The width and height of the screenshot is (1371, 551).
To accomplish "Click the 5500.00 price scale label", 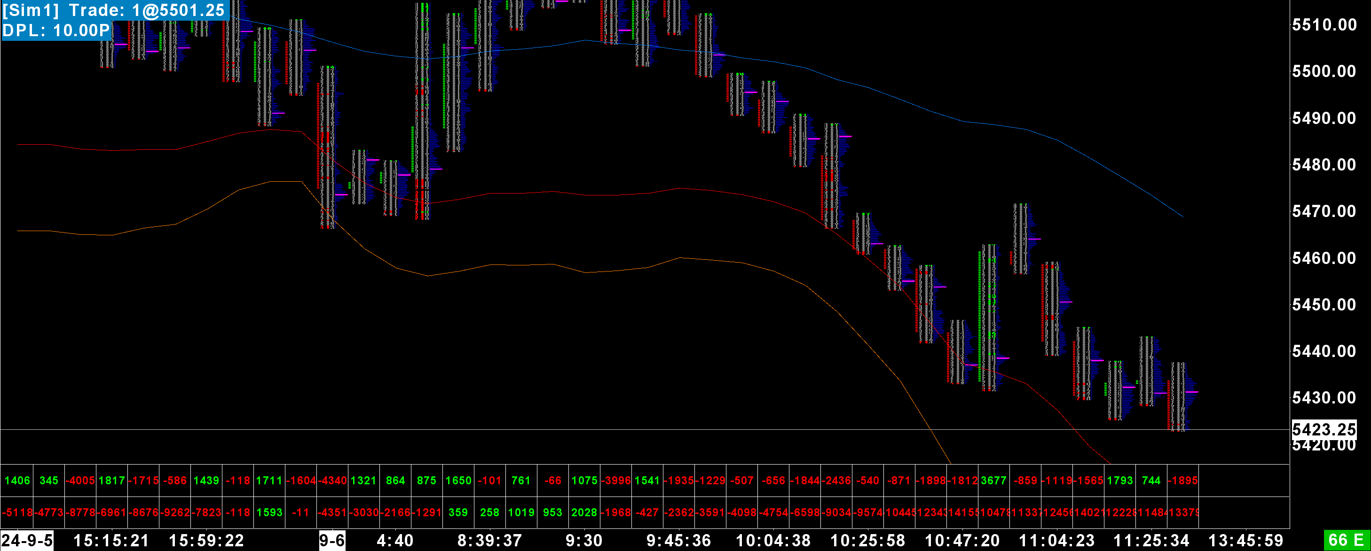I will click(1324, 71).
